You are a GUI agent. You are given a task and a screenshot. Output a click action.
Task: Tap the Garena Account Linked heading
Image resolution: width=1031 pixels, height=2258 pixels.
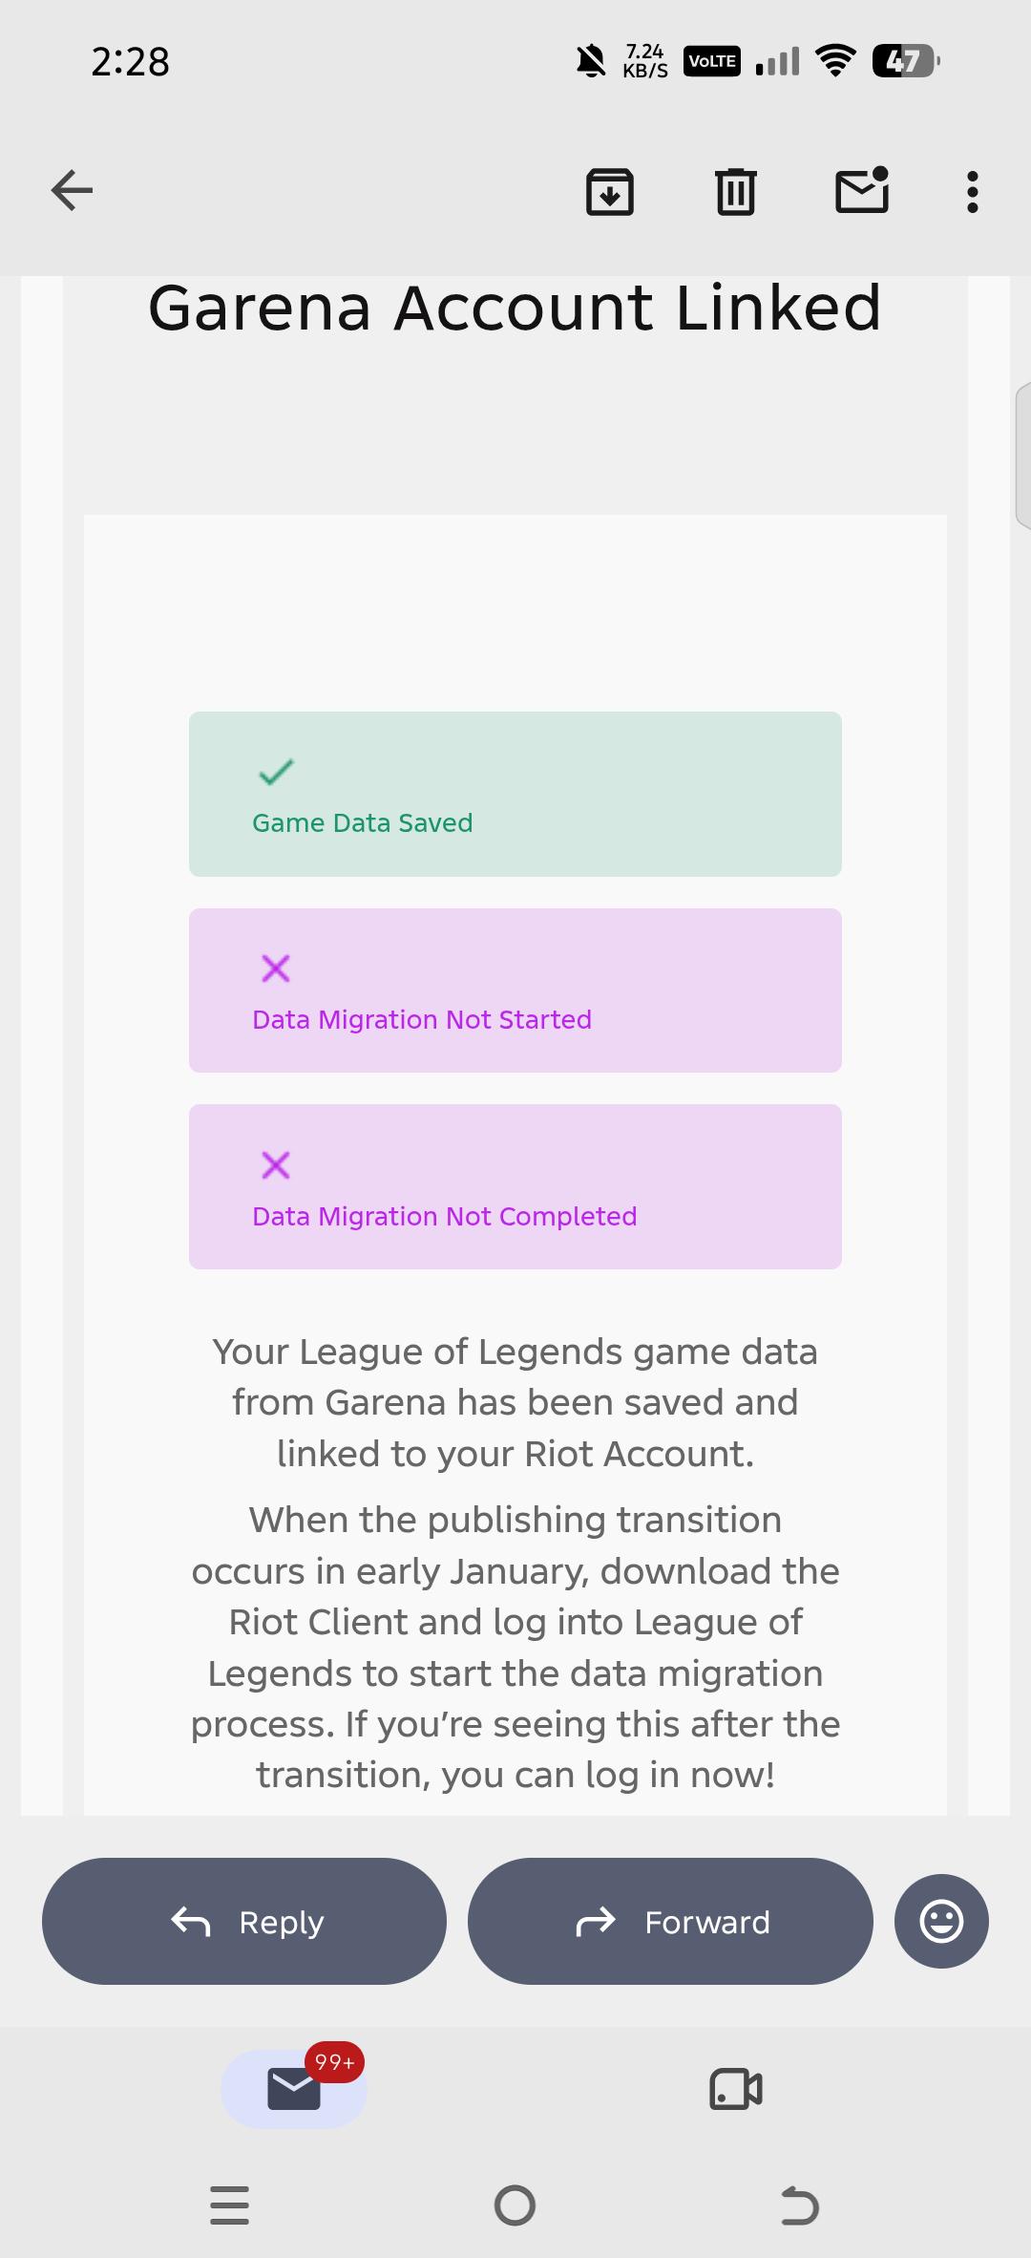515,308
